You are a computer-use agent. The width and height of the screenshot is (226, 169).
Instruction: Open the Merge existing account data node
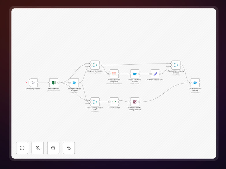pos(95,102)
